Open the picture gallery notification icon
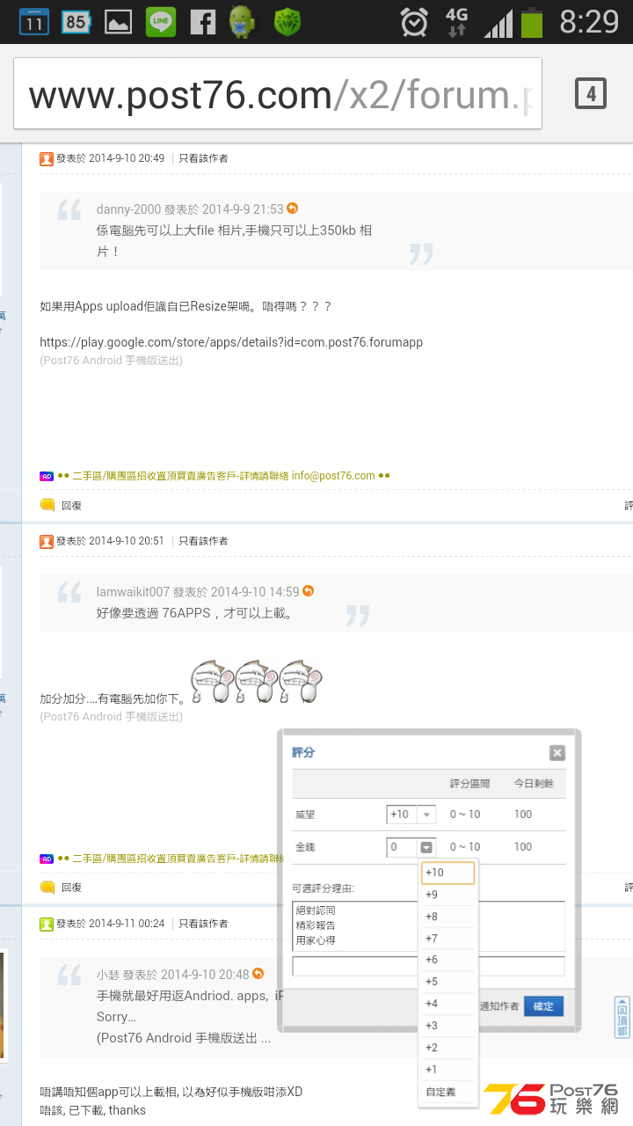The image size is (633, 1126). click(118, 21)
